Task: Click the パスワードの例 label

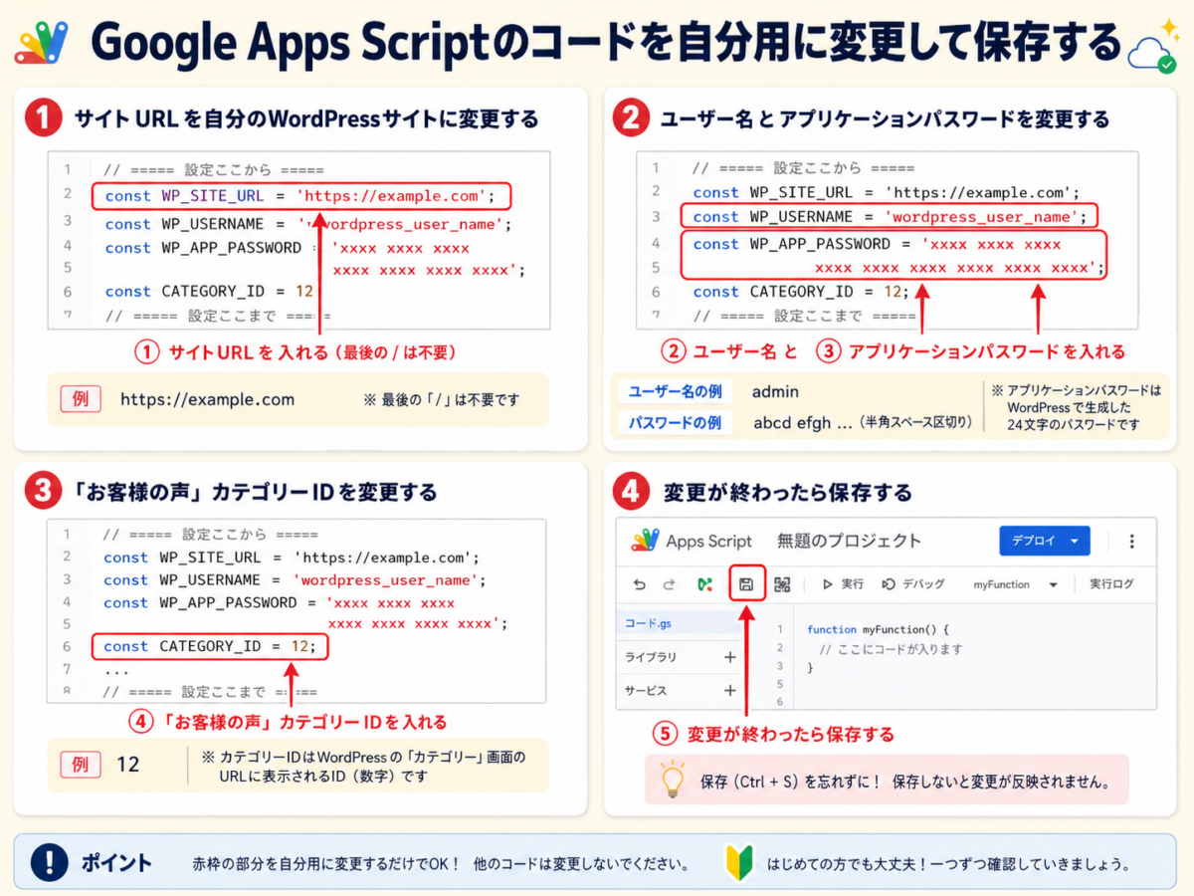Action: 675,422
